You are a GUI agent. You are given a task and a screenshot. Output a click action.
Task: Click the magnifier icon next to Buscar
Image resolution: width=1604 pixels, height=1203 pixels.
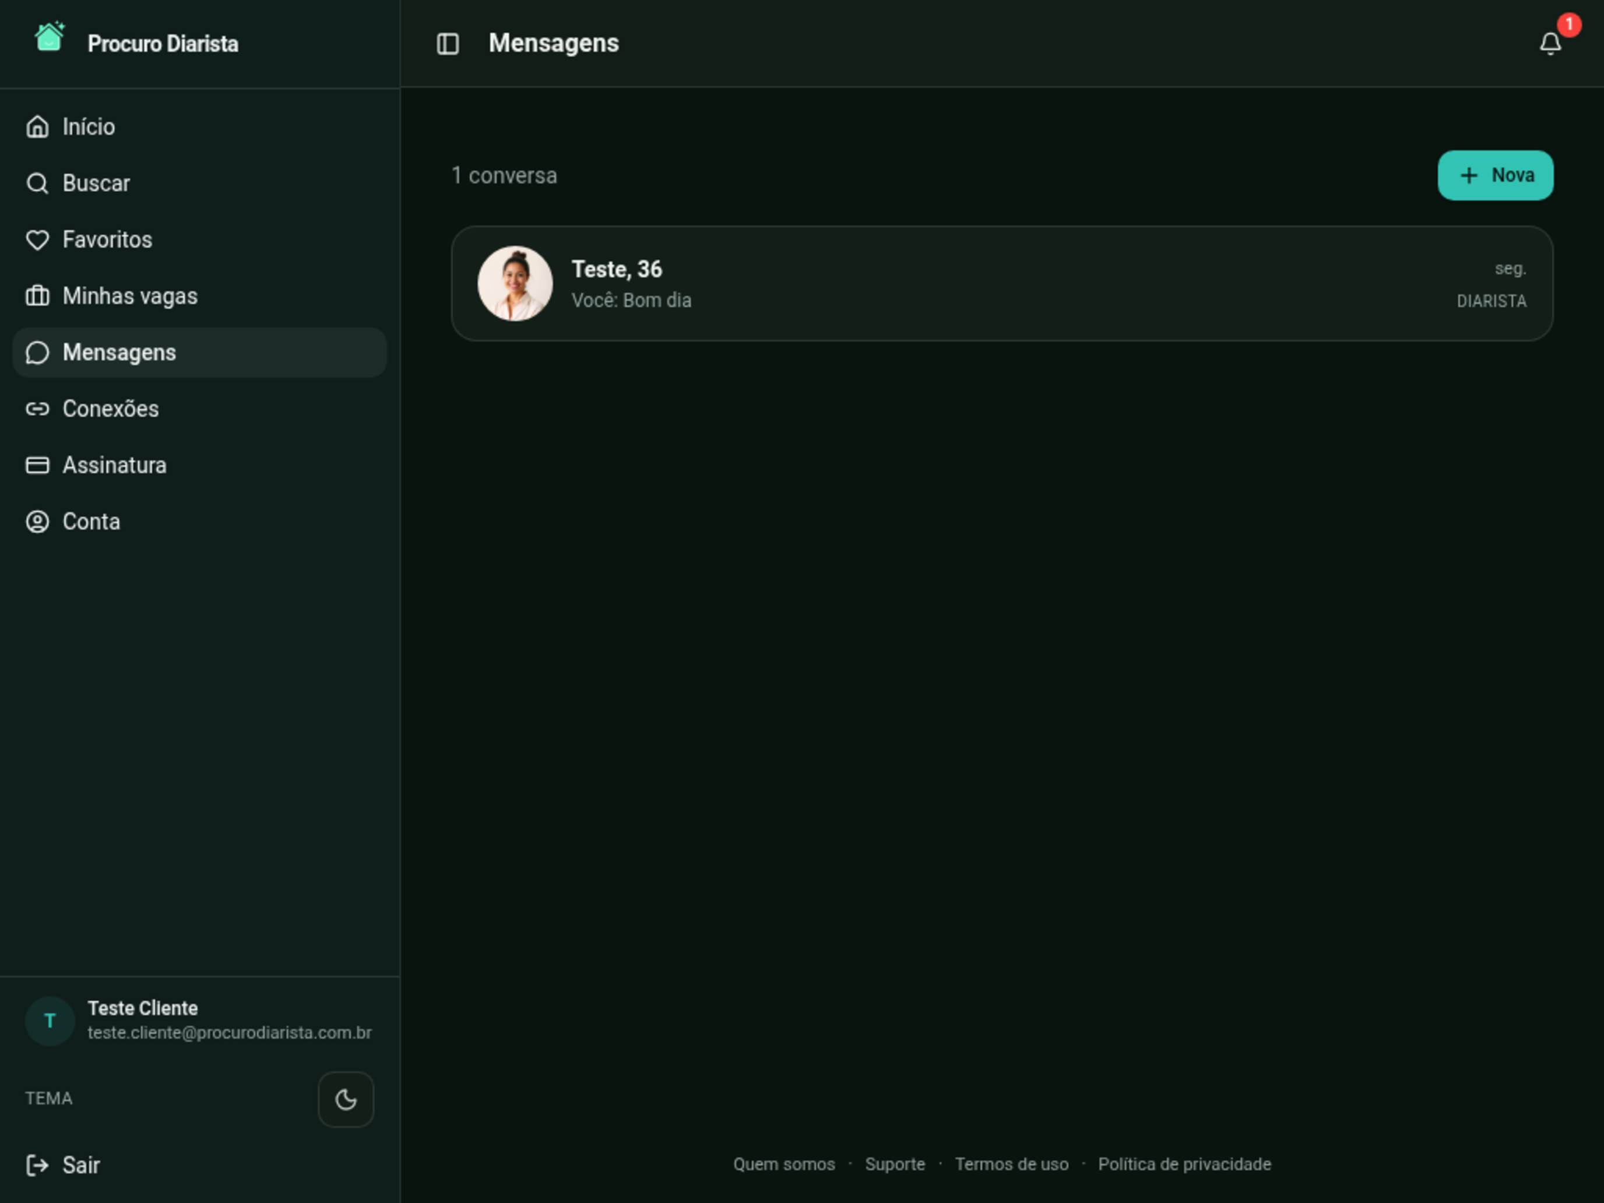click(x=38, y=184)
